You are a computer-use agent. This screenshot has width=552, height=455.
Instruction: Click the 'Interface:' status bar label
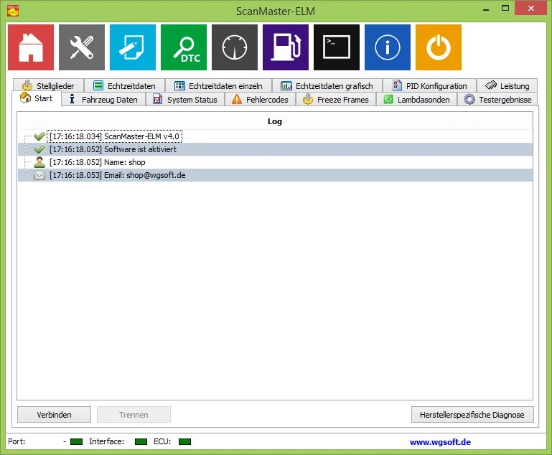pos(107,441)
